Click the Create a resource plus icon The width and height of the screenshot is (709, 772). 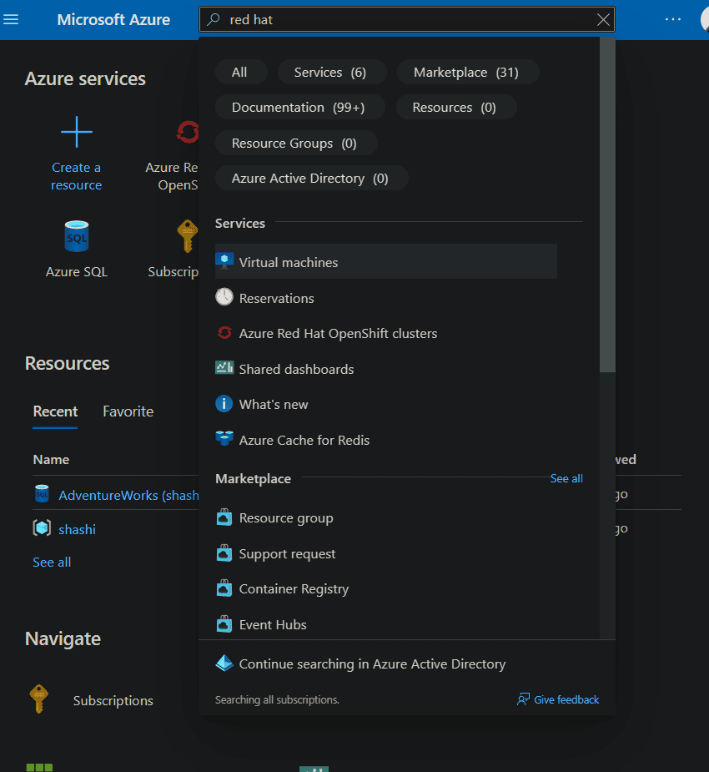point(76,132)
